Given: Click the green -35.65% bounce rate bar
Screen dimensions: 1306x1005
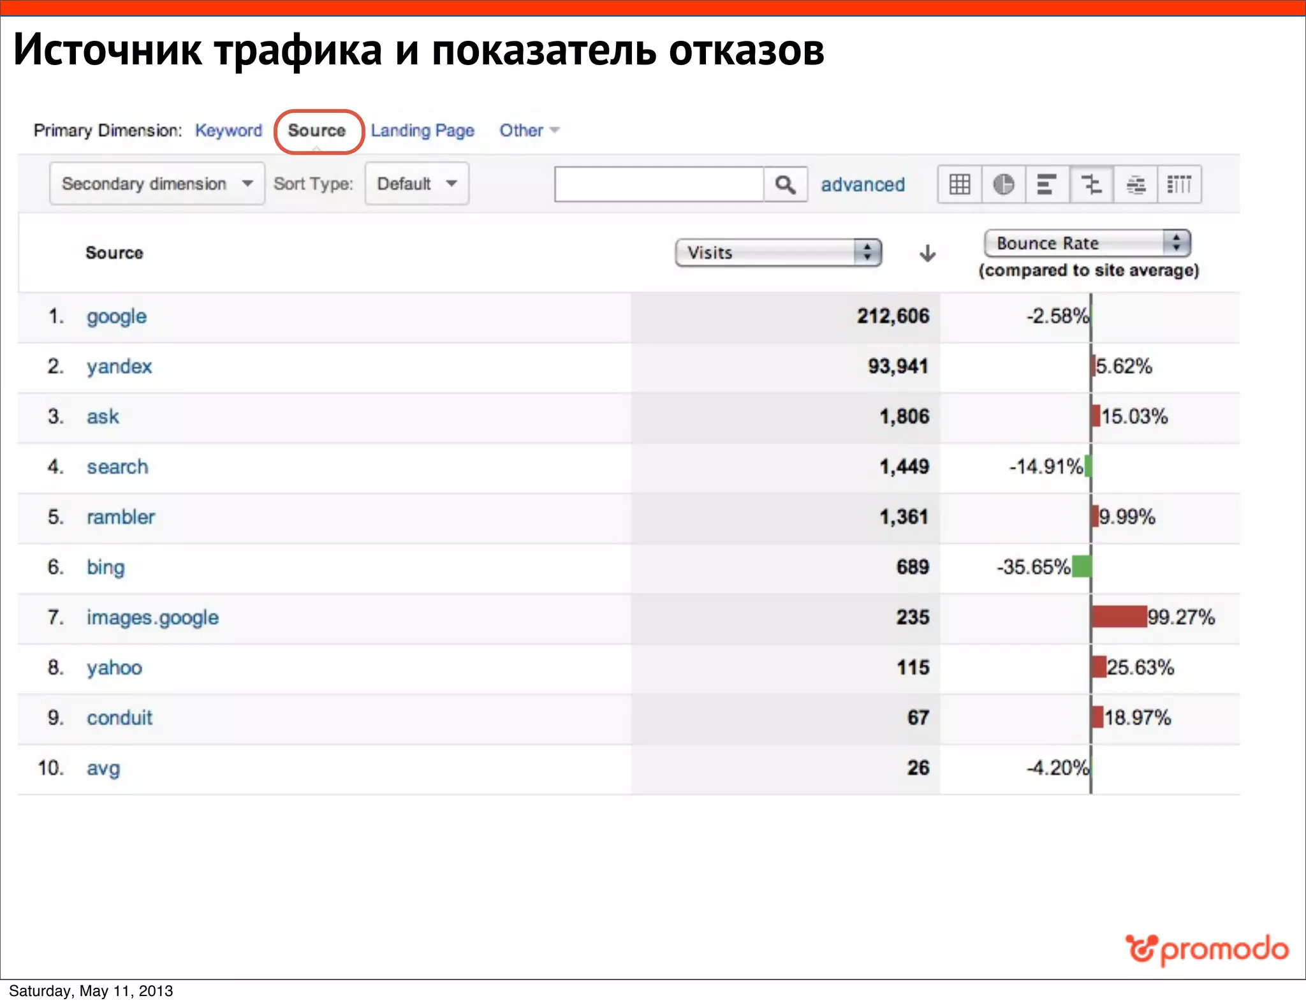Looking at the screenshot, I should pos(1082,566).
